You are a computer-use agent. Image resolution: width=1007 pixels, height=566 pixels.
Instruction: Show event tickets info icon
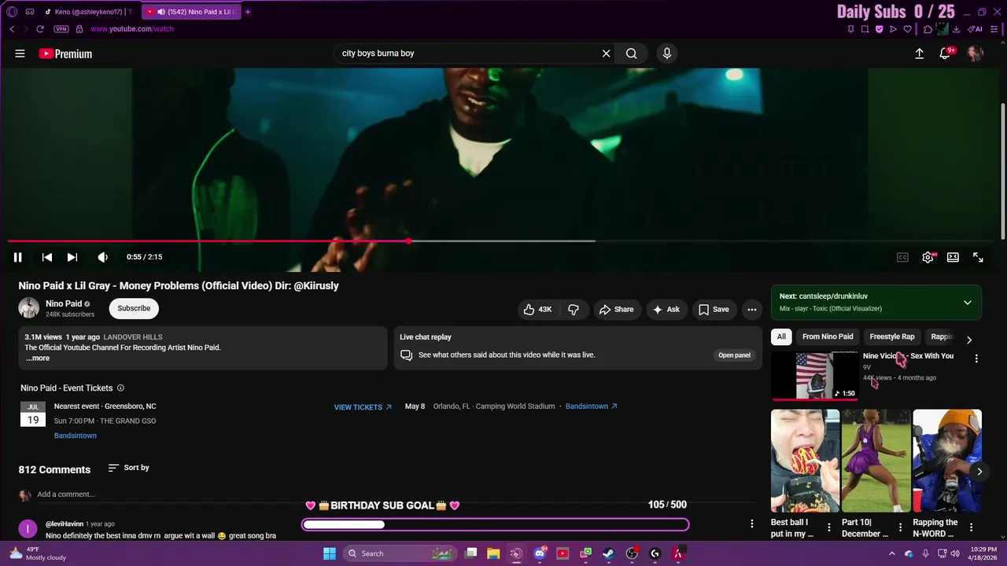(x=120, y=388)
